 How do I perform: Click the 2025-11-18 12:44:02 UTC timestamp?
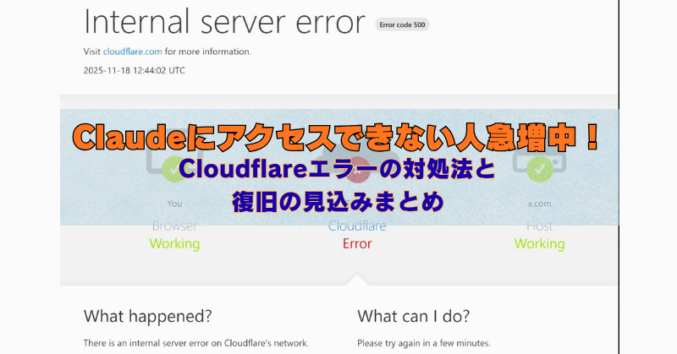pyautogui.click(x=134, y=70)
